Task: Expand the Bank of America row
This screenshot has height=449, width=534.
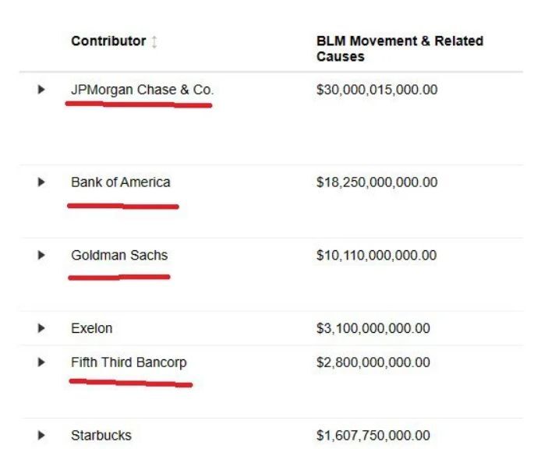Action: pyautogui.click(x=41, y=182)
